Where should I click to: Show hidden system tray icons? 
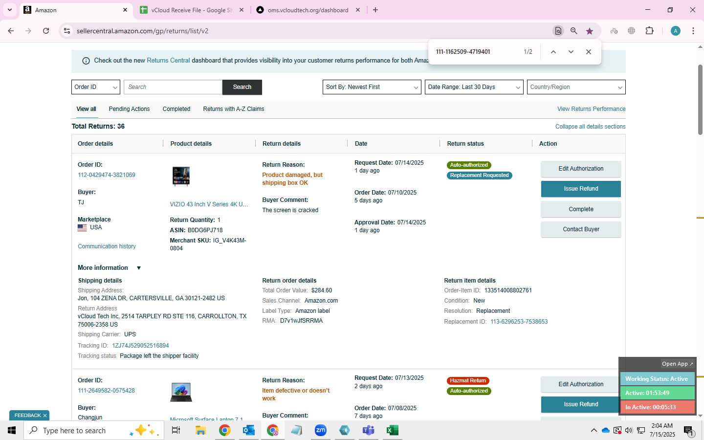tap(594, 430)
